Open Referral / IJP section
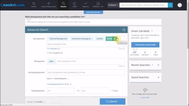 (x=98, y=5)
